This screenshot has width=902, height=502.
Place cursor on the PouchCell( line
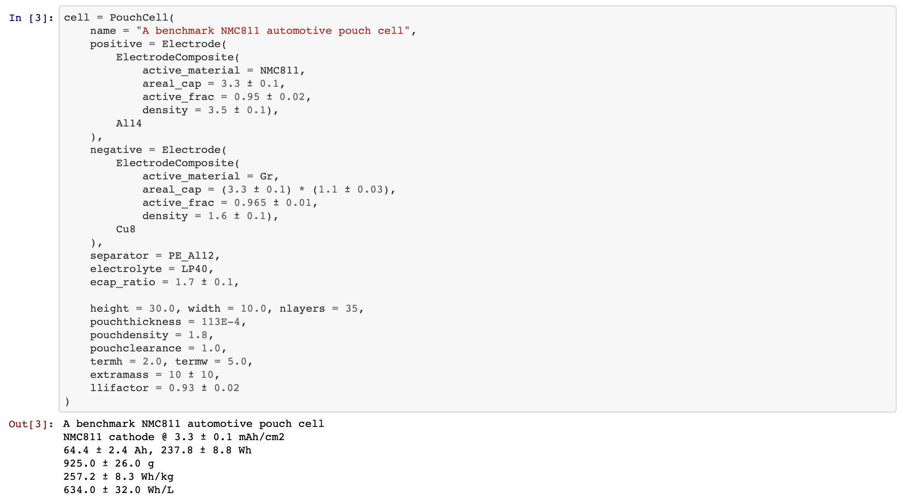(x=119, y=18)
